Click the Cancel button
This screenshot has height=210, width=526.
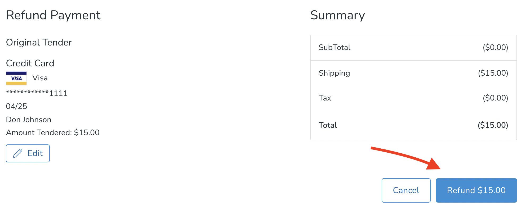click(406, 190)
